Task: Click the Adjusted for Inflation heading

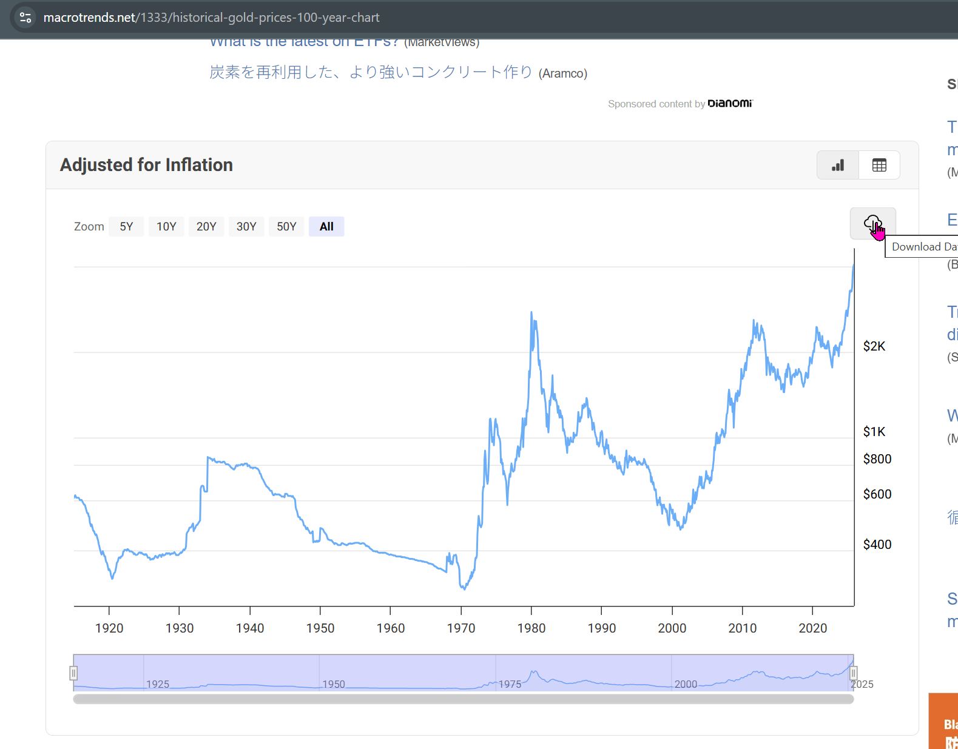Action: tap(146, 165)
